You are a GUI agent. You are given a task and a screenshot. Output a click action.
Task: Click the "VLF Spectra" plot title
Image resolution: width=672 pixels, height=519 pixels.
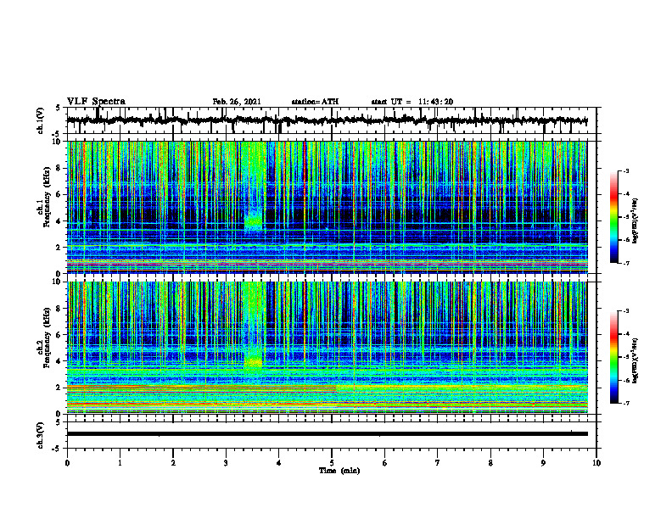(96, 102)
